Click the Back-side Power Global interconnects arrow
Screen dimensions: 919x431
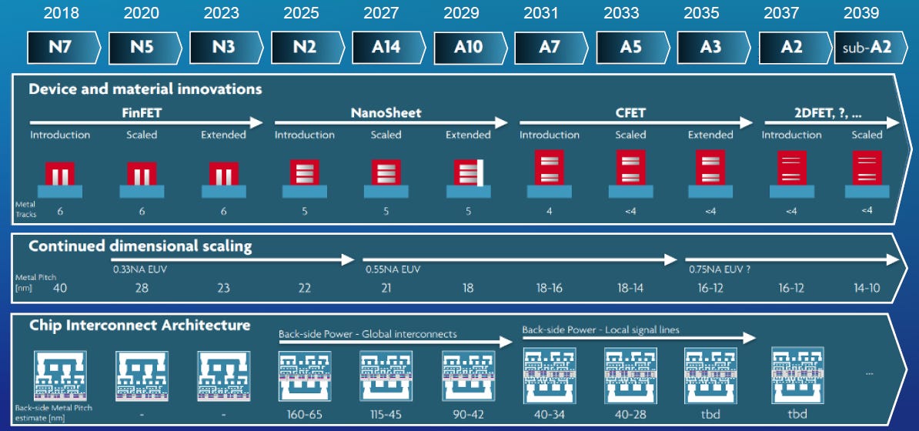coord(396,342)
